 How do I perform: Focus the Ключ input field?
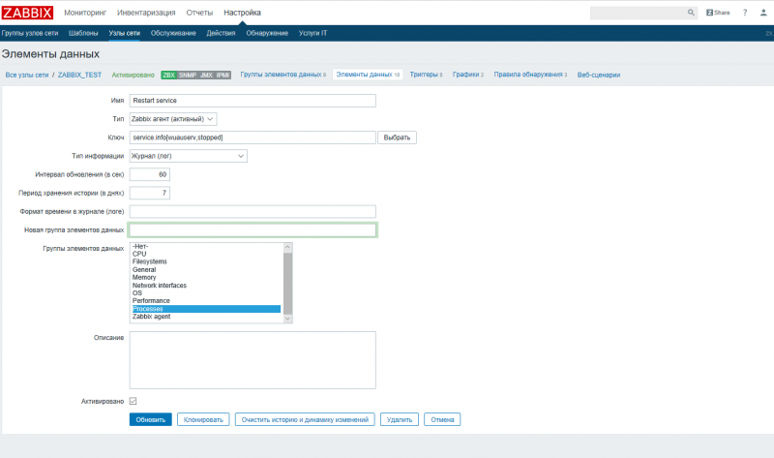point(253,137)
